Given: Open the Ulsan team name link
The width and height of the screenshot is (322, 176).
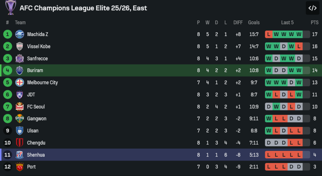Looking at the screenshot, I should click(33, 131).
